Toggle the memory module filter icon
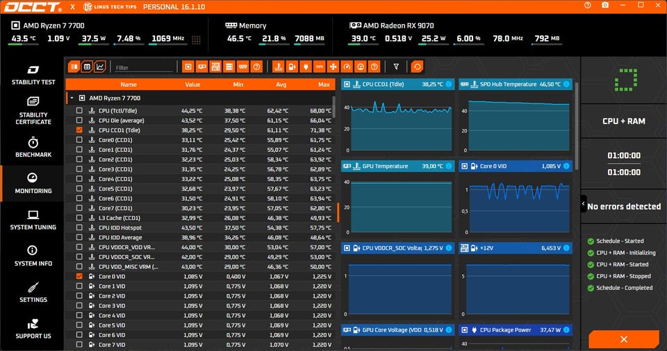This screenshot has width=667, height=351. point(242,67)
